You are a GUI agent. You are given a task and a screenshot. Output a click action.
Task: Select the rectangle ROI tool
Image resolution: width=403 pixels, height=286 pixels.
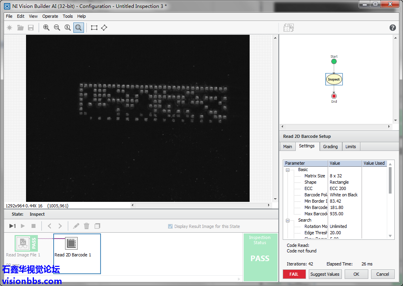coord(94,28)
